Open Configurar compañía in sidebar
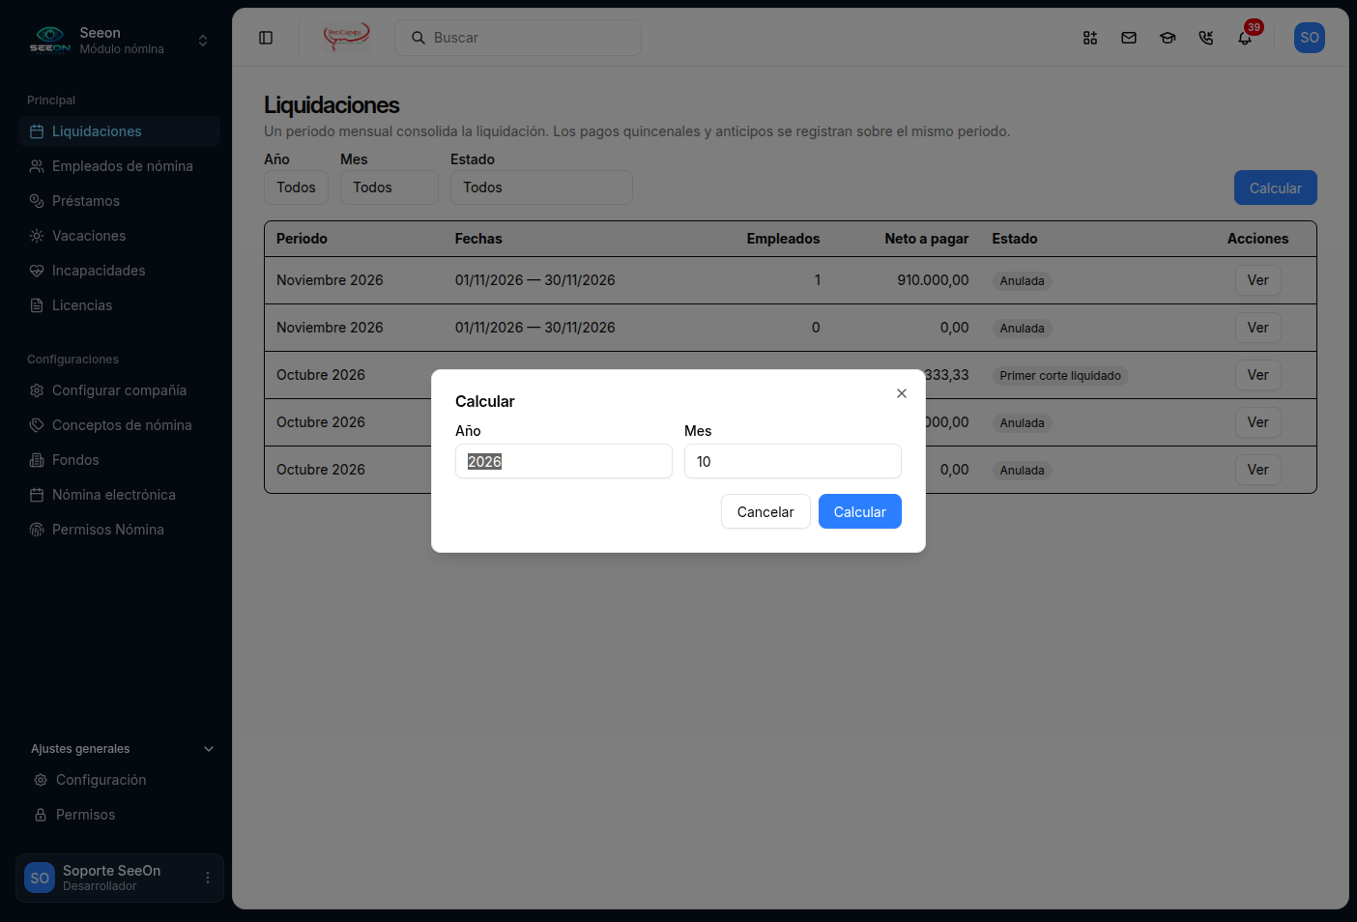1357x922 pixels. (x=120, y=390)
